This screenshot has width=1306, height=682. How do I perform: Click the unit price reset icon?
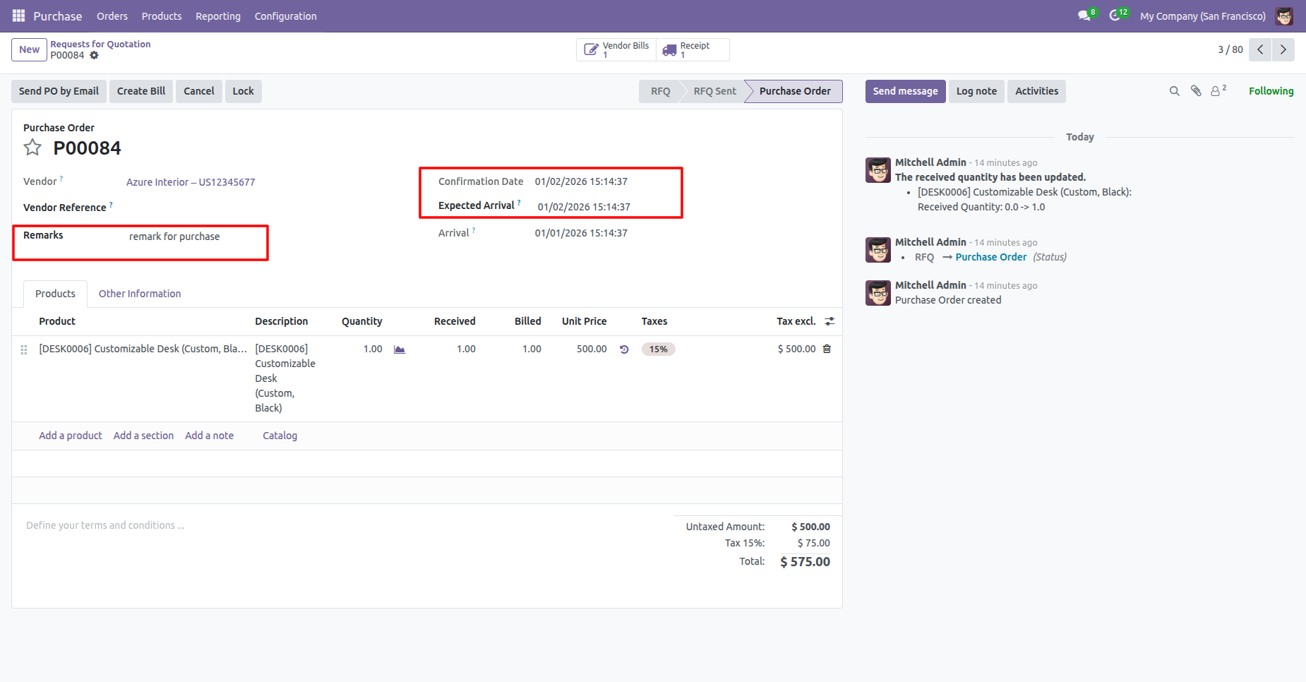[624, 349]
